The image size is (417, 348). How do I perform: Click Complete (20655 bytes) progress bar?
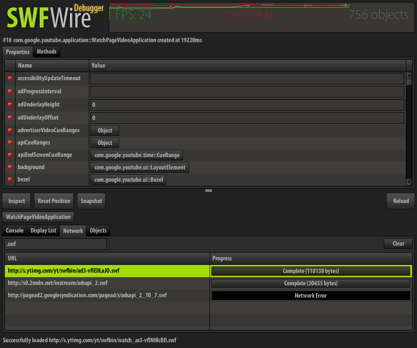311,283
